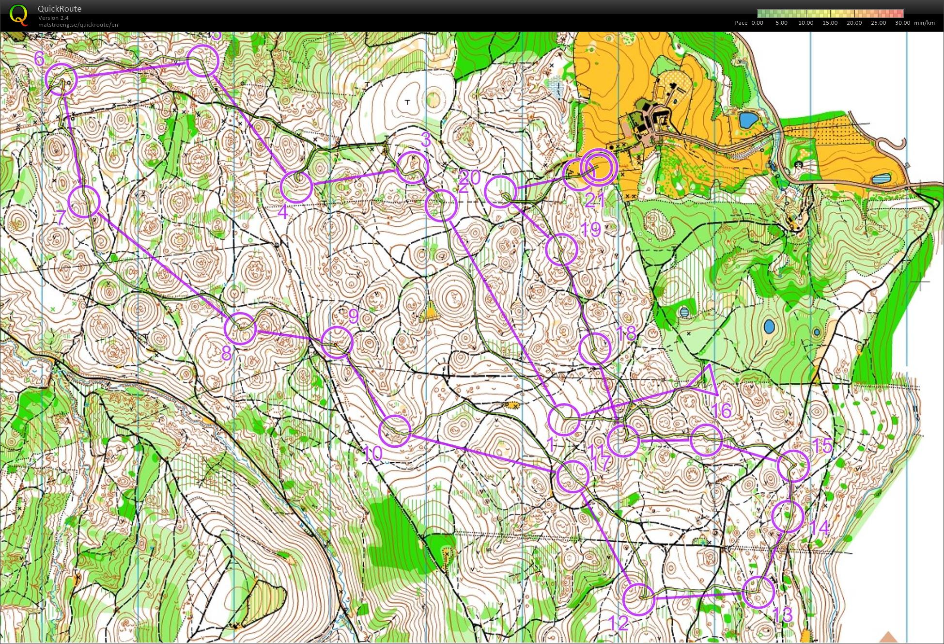This screenshot has width=944, height=644.
Task: Click control circle number 6
Action: [x=61, y=79]
